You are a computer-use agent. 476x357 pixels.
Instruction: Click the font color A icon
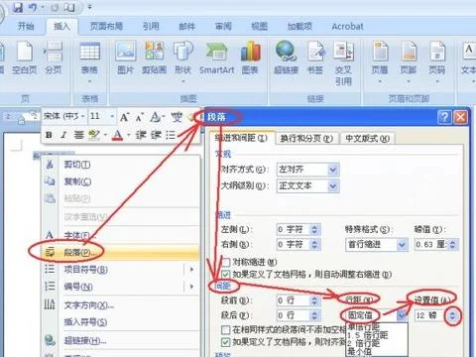click(x=117, y=135)
